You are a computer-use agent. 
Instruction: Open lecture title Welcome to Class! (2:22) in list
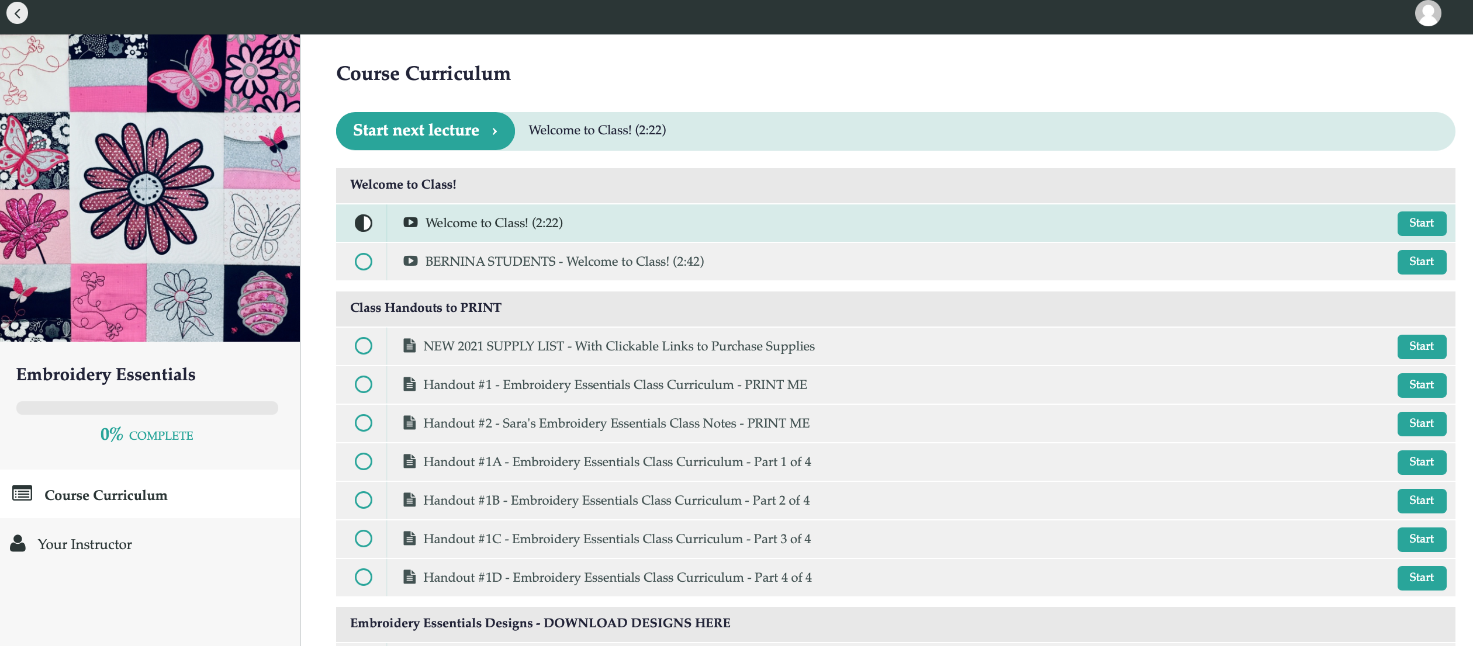point(494,223)
